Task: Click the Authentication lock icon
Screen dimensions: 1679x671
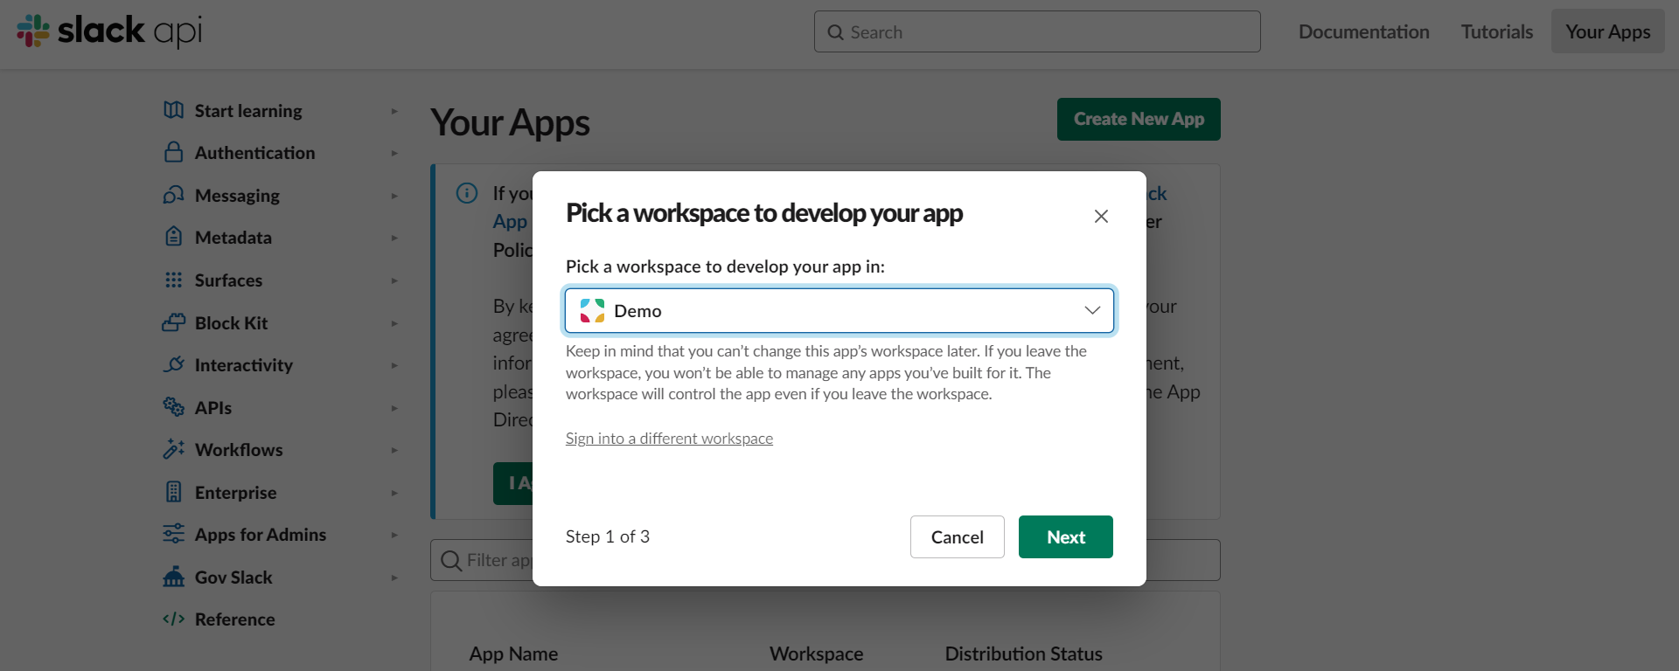Action: tap(174, 152)
